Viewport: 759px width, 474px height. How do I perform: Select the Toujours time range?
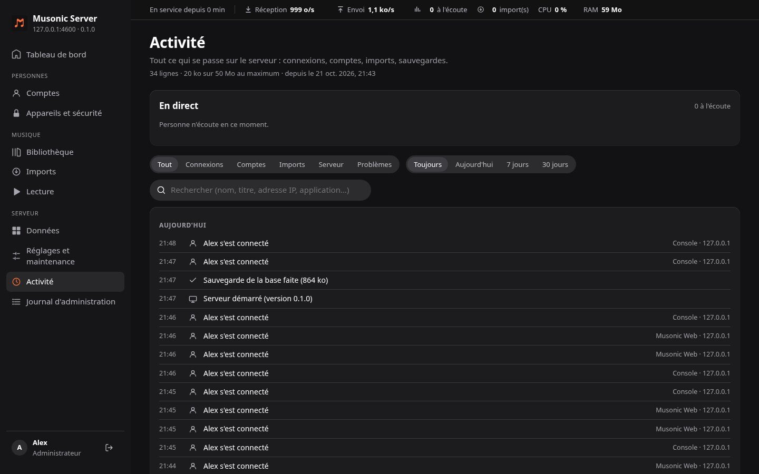(x=427, y=164)
